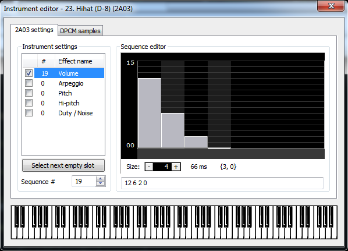Uncheck the Volume effect checkbox
Viewport: 348px width, 251px height.
point(29,73)
